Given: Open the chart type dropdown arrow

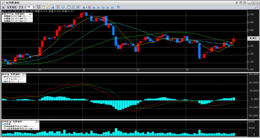Looking at the screenshot, I should [x=87, y=7].
